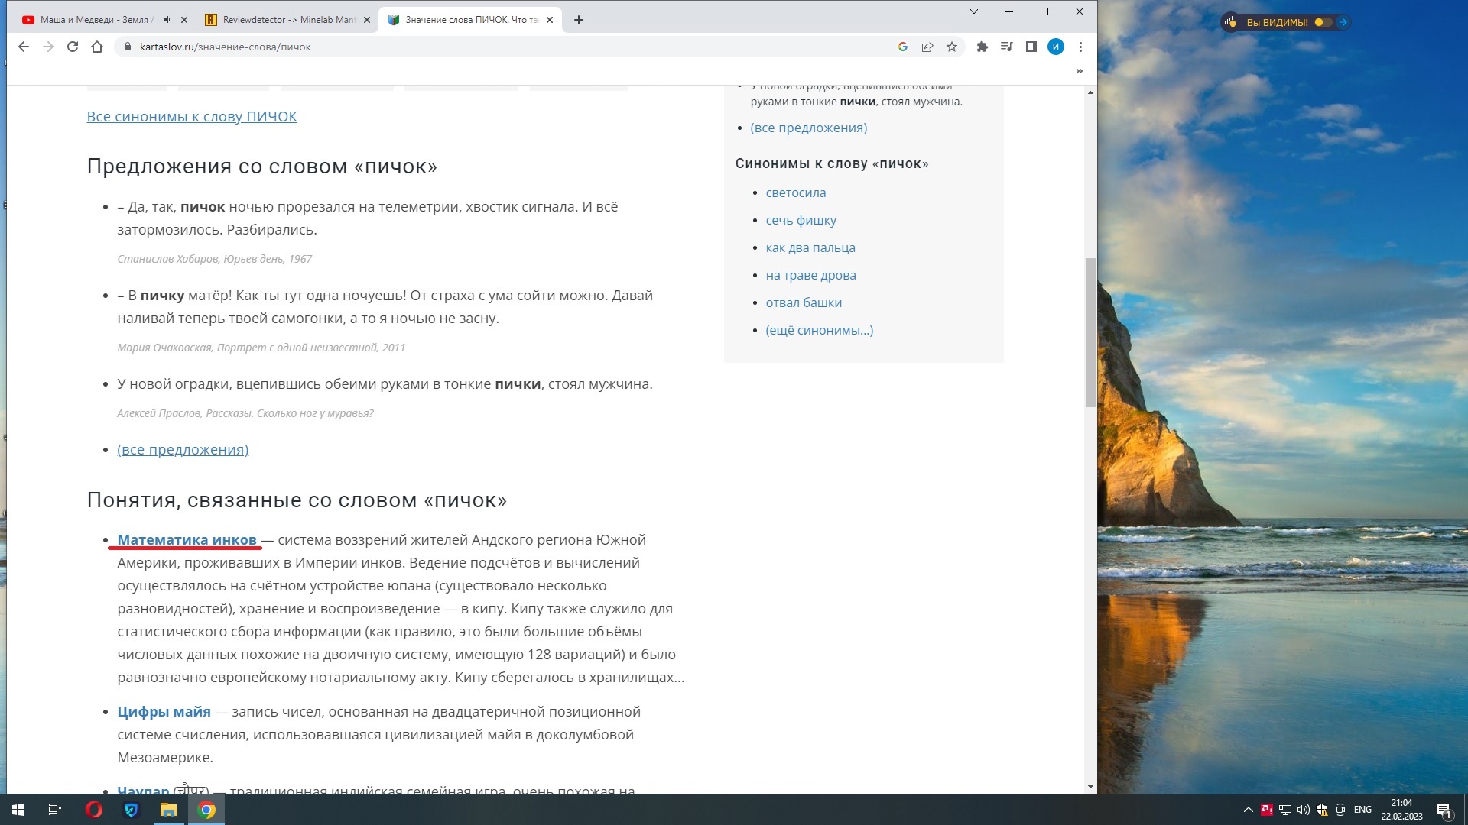This screenshot has height=825, width=1468.
Task: Mute the YouTube tab speaker icon
Action: click(x=167, y=20)
